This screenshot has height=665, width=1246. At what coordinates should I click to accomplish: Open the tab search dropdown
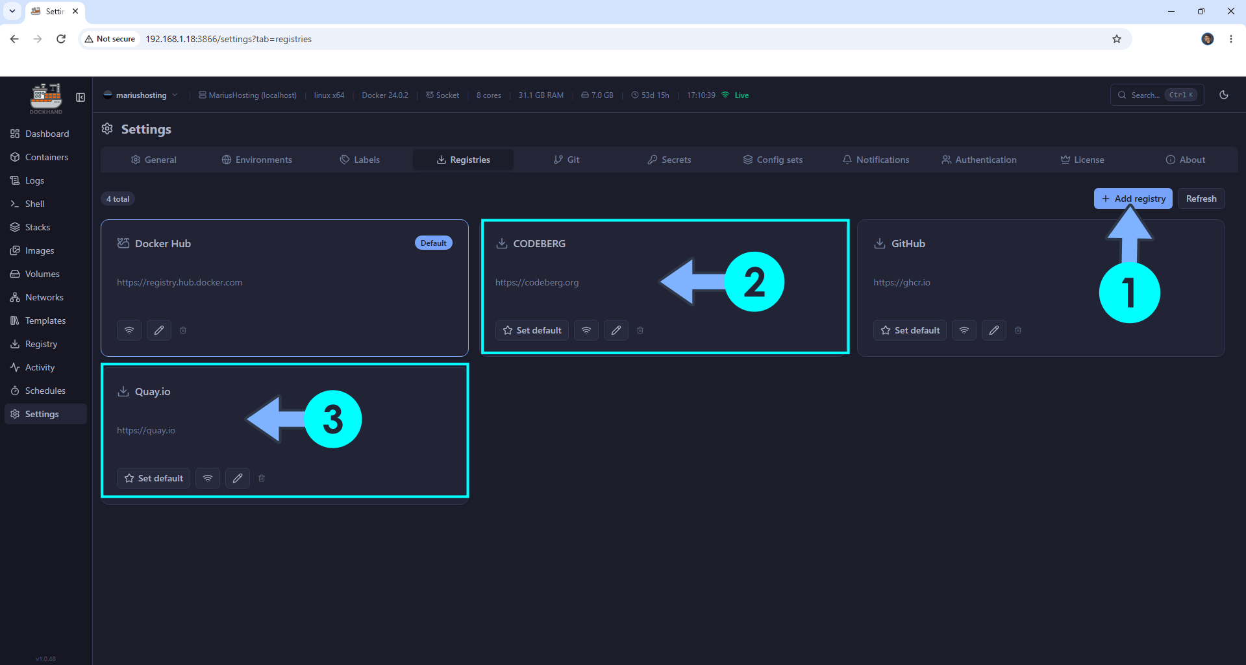[12, 11]
